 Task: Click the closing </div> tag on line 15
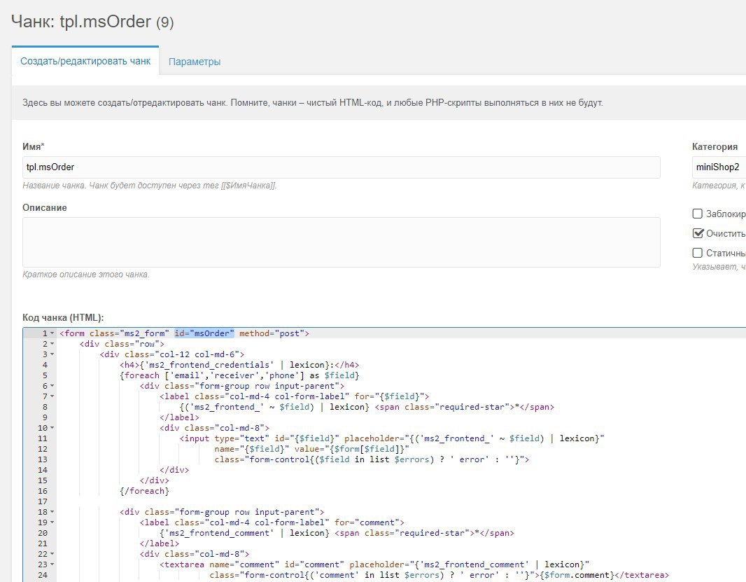click(155, 480)
